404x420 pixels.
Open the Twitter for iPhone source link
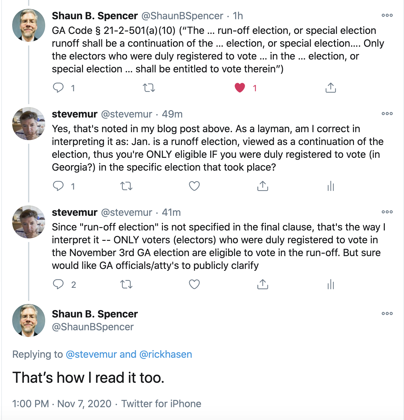(x=161, y=404)
